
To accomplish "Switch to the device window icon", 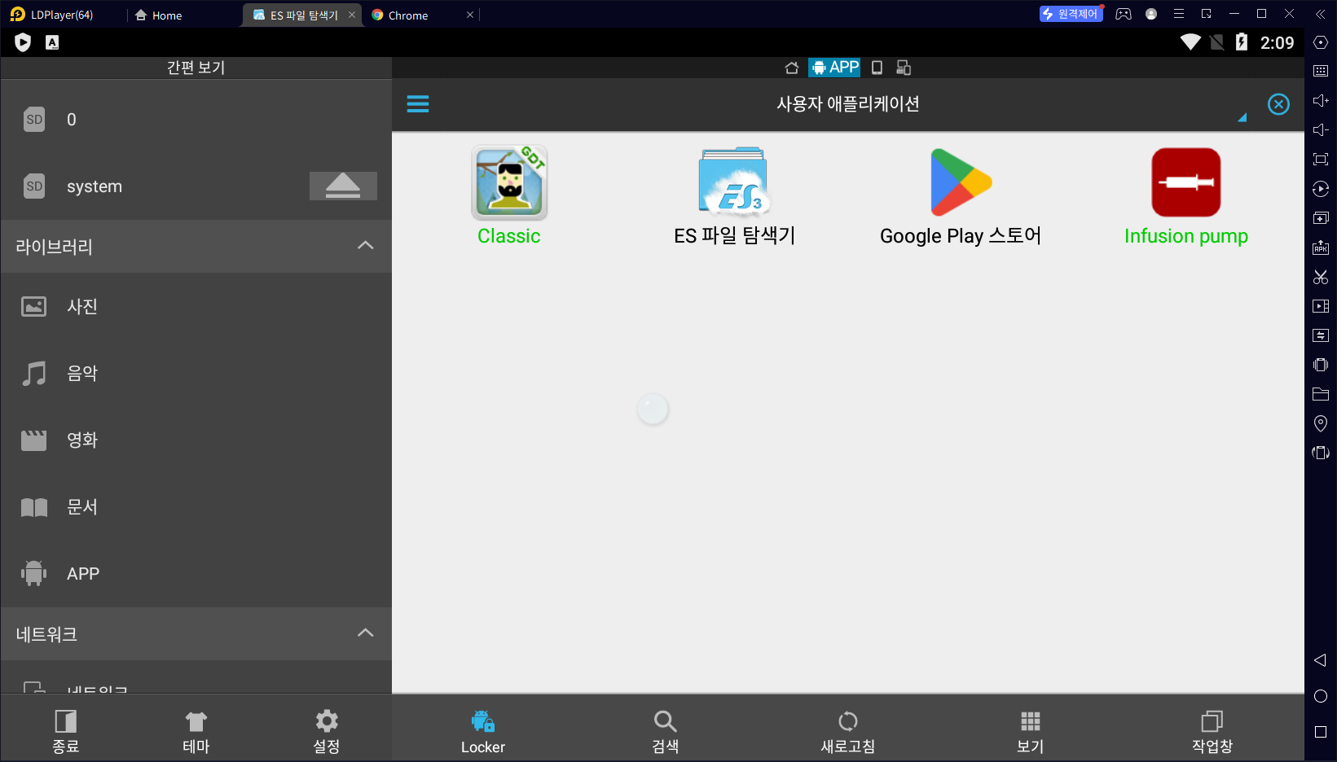I will coord(877,68).
